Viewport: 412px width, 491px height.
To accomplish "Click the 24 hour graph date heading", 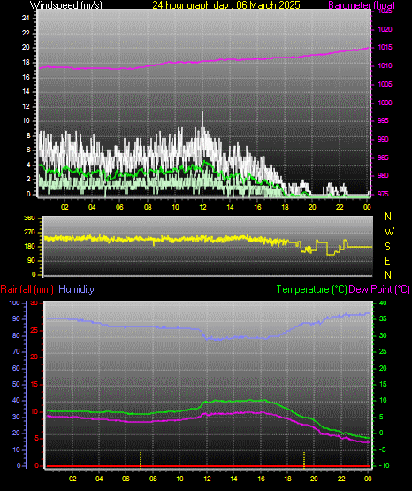I will pos(226,5).
